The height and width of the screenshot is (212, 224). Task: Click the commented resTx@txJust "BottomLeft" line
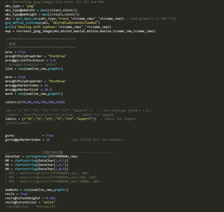(x=31, y=206)
